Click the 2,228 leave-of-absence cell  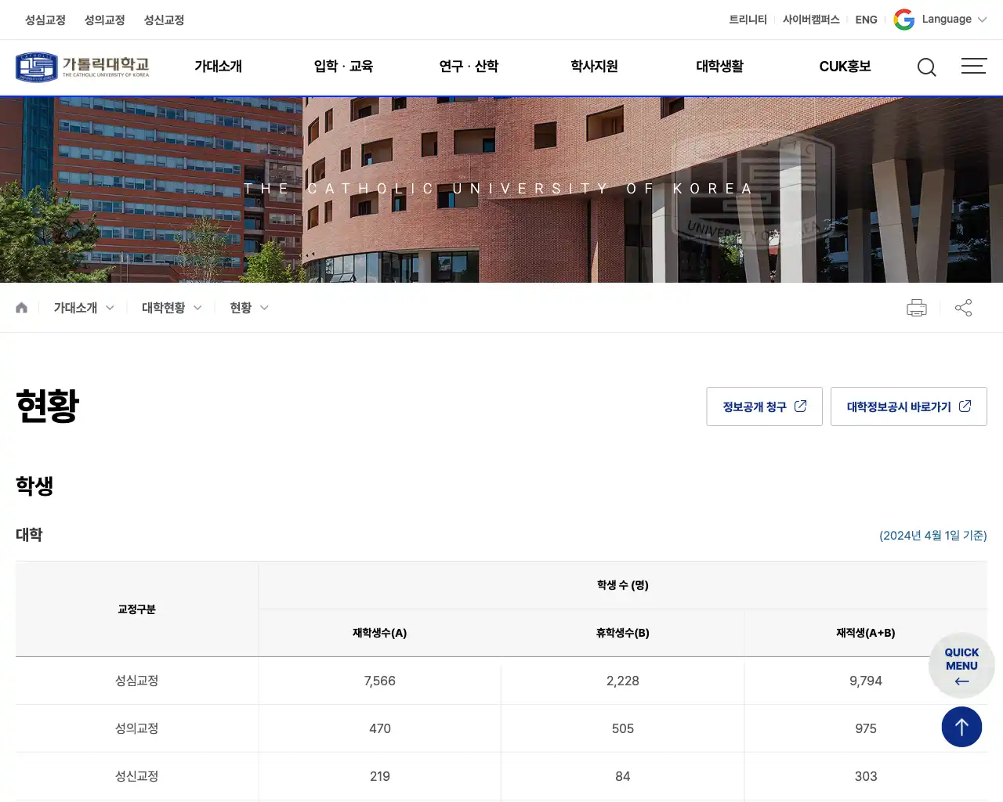pyautogui.click(x=623, y=681)
